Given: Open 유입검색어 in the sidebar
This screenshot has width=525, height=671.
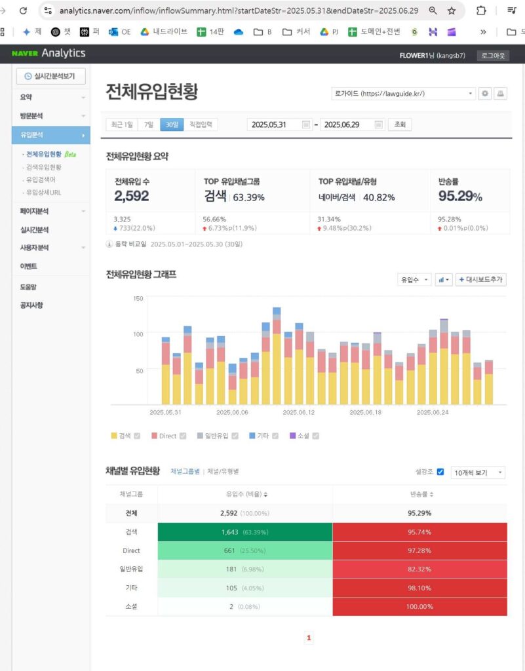Looking at the screenshot, I should pyautogui.click(x=41, y=180).
